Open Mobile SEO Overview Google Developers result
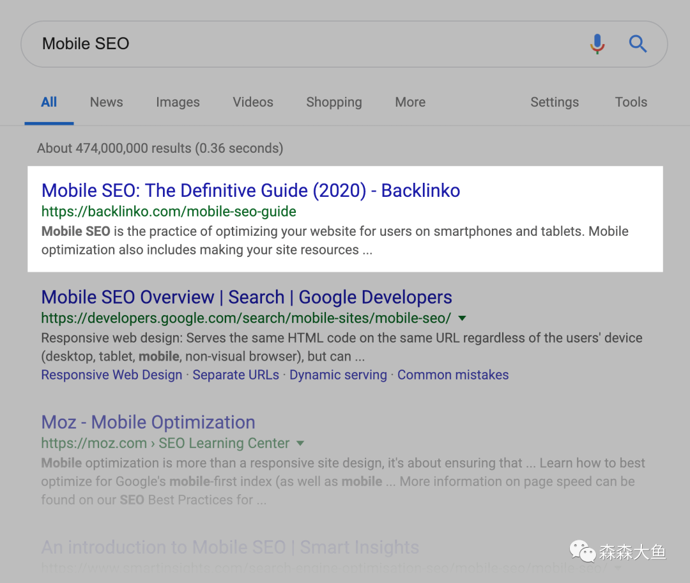The width and height of the screenshot is (690, 583). tap(247, 297)
